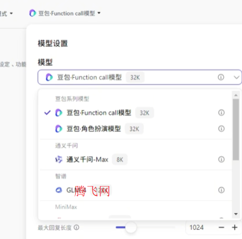Click the info icon beside 最大回复长度

[76, 227]
